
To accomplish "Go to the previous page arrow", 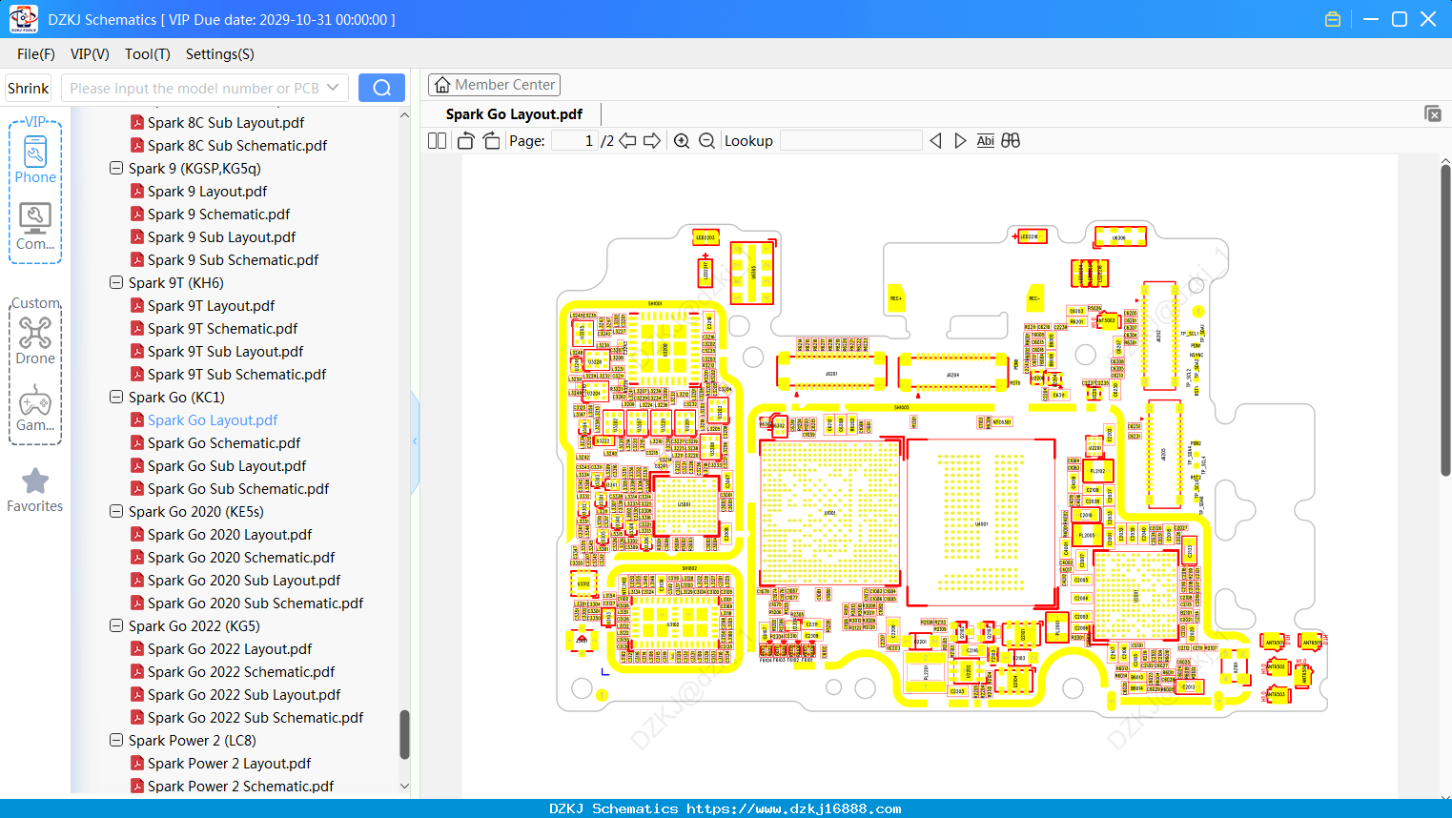I will (x=627, y=141).
